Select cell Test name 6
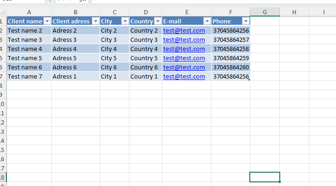 (29, 67)
